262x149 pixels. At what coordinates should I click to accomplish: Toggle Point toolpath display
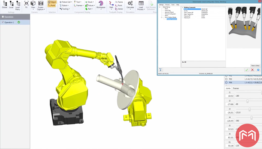(x=119, y=6)
